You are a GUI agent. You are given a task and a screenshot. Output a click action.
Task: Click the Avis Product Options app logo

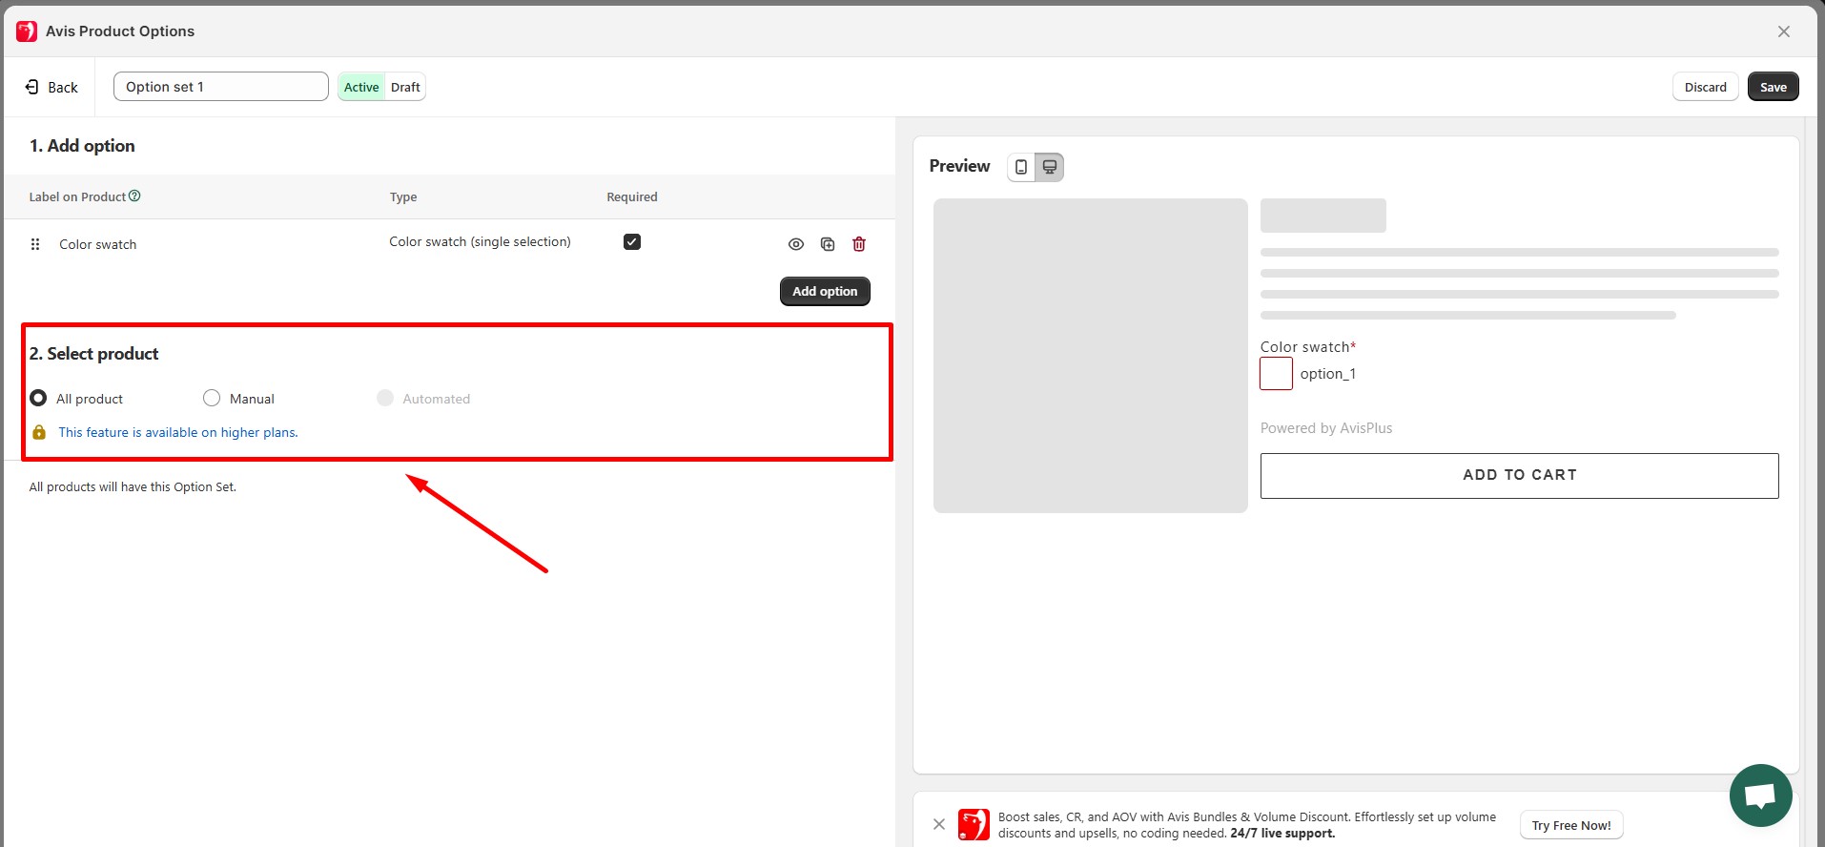[x=27, y=31]
